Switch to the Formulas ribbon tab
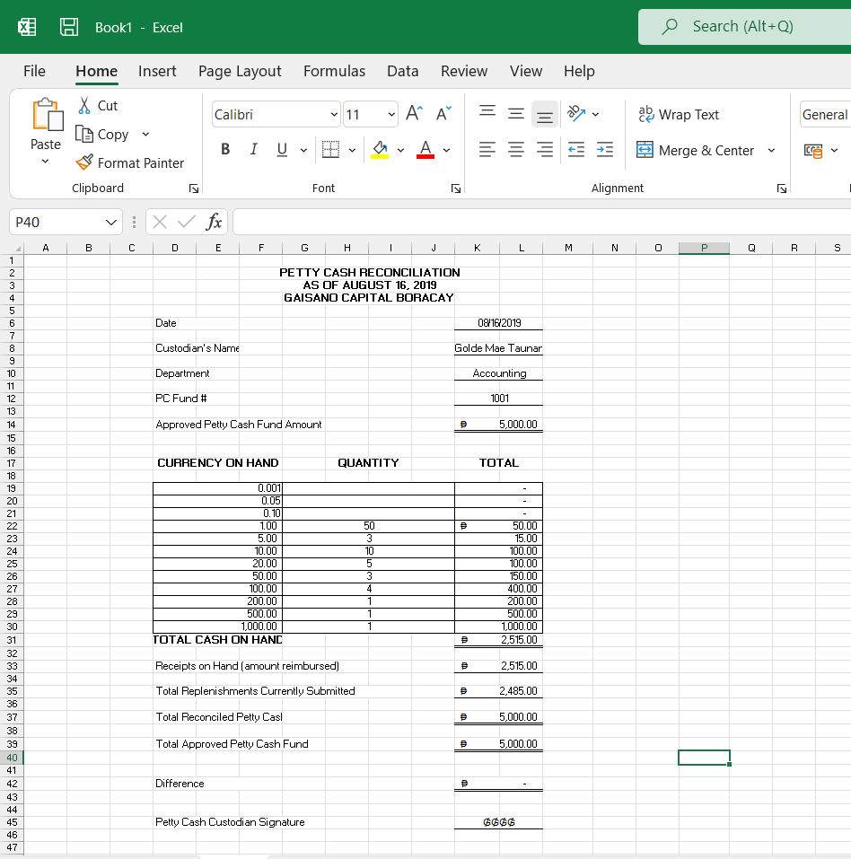 [x=334, y=71]
